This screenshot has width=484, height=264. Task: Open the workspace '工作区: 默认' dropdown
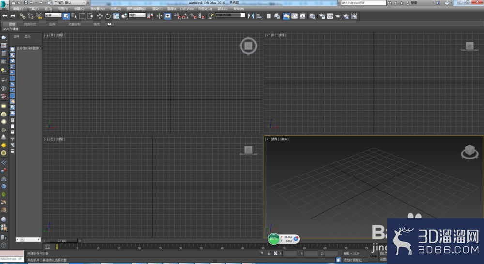69,3
